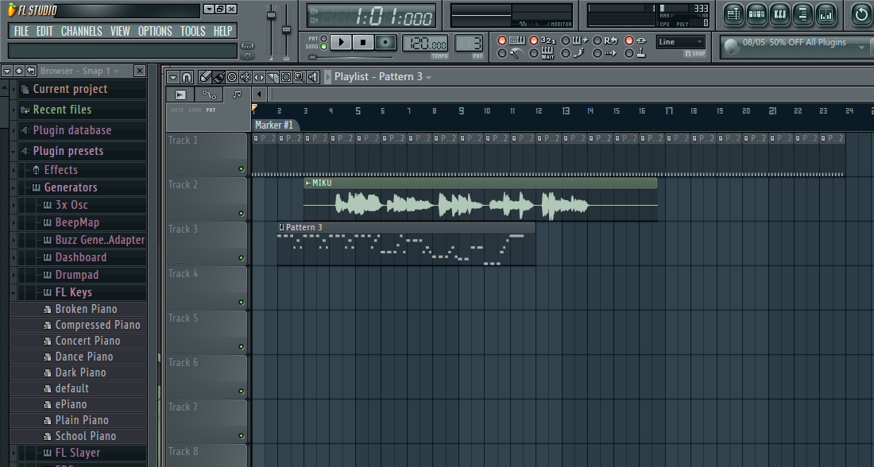Click the pattern number 3 selector
874x467 pixels.
click(468, 44)
